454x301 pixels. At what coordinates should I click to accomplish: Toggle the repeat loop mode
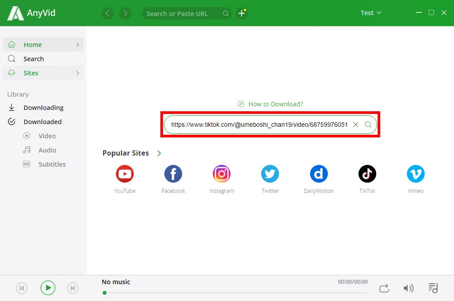[384, 288]
